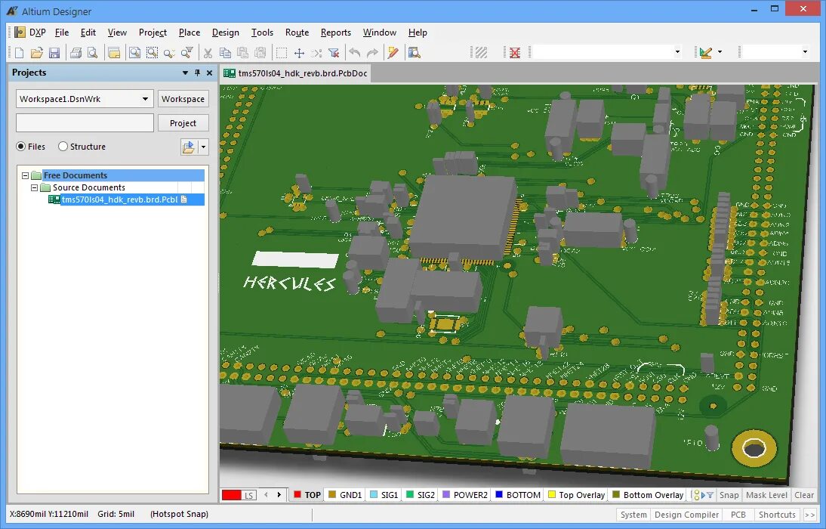Open the Workspace1.DsnWrk dropdown
The height and width of the screenshot is (529, 826).
tap(145, 99)
